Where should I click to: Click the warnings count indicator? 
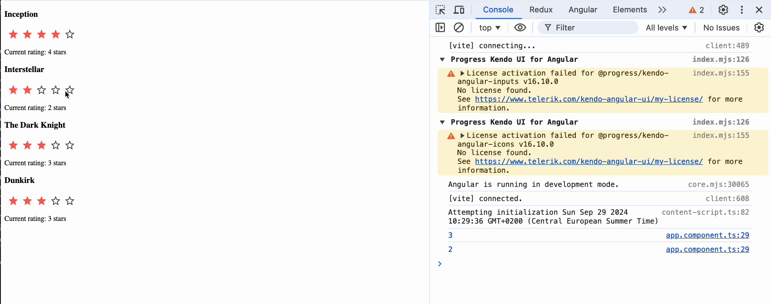coord(696,10)
